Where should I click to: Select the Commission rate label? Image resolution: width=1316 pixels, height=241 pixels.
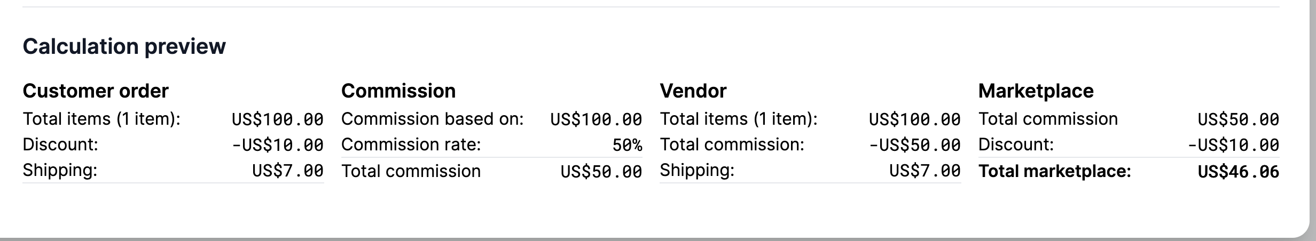click(x=411, y=145)
